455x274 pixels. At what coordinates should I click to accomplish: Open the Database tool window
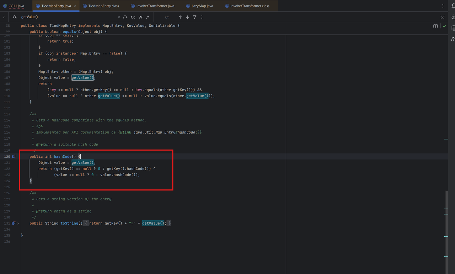[x=453, y=28]
